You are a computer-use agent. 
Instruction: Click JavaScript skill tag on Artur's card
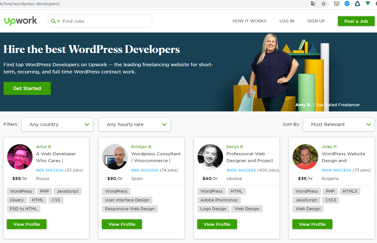tap(68, 191)
